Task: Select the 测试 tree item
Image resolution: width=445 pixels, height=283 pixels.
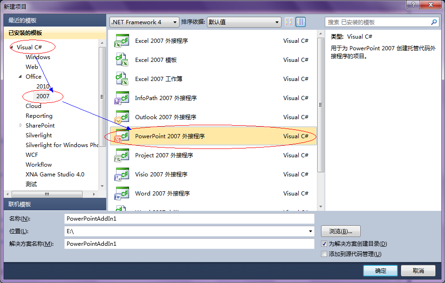Action: 31,184
